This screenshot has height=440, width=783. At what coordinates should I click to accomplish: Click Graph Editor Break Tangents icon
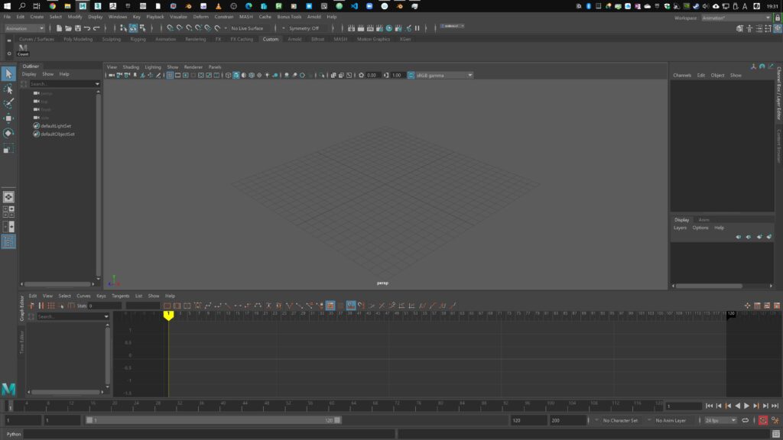(x=288, y=306)
